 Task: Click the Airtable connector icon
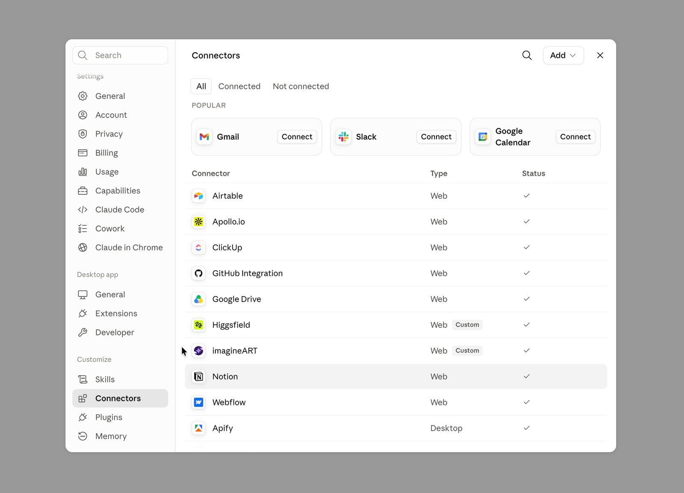coord(198,196)
